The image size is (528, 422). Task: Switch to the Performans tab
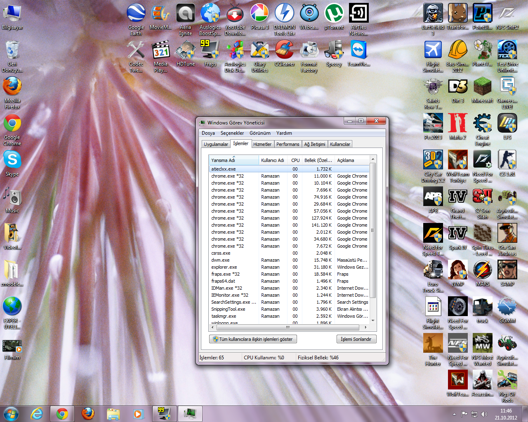point(288,144)
